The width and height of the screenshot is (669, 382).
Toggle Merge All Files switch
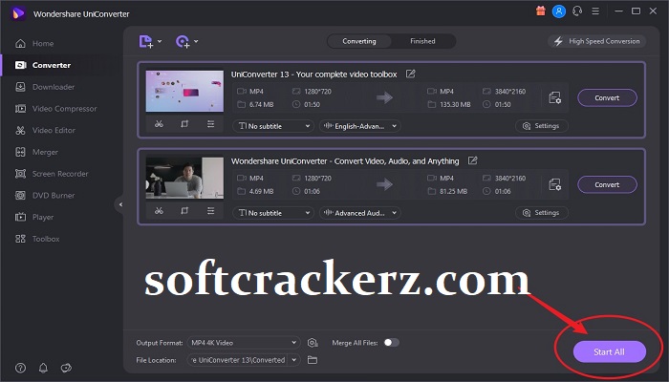coord(391,342)
